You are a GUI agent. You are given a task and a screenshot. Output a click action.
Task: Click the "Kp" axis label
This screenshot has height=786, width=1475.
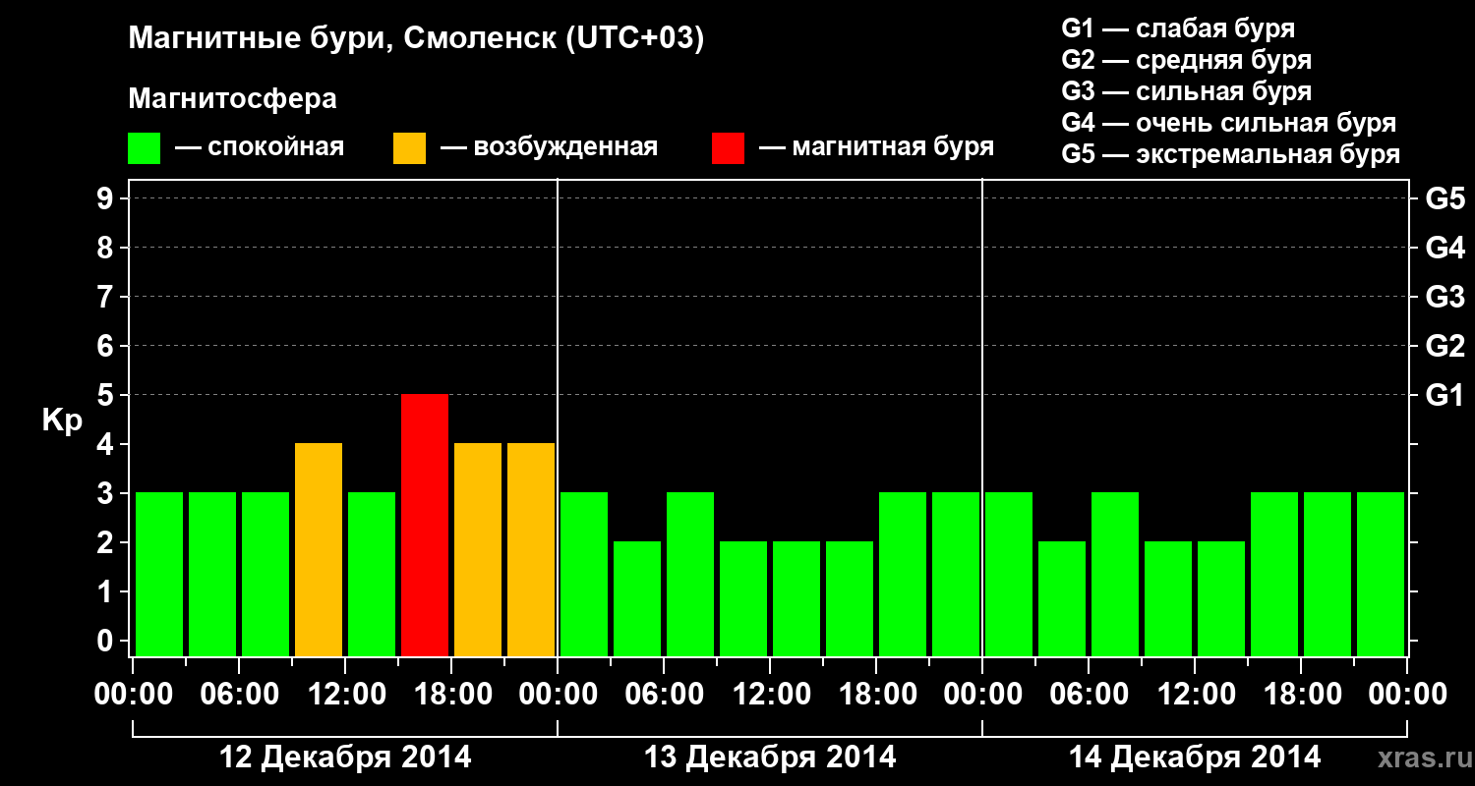(x=61, y=421)
